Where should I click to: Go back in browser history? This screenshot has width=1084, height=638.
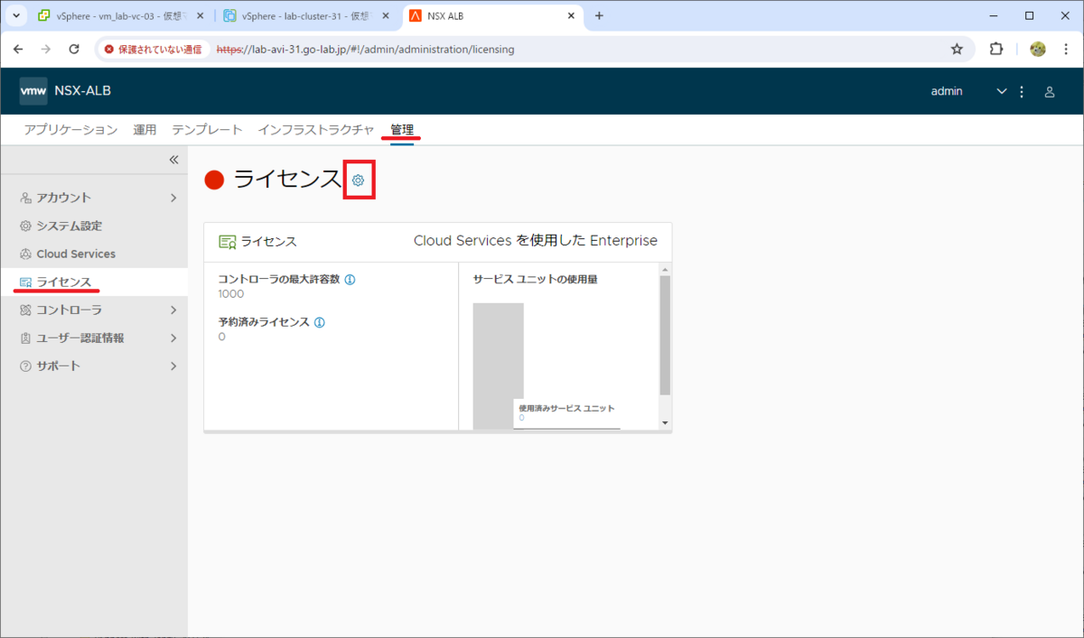coord(18,49)
